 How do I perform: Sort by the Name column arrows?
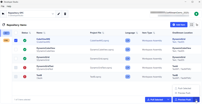coord(44,33)
